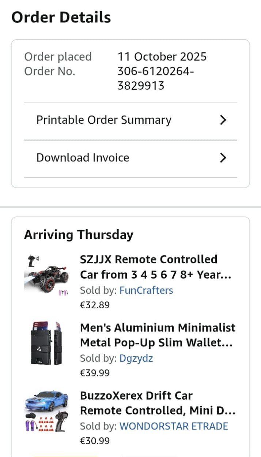View the blue BuzzoXerex drift car image
The image size is (261, 457).
46,412
